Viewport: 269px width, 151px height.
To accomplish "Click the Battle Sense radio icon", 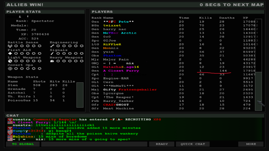I will tap(10, 46).
